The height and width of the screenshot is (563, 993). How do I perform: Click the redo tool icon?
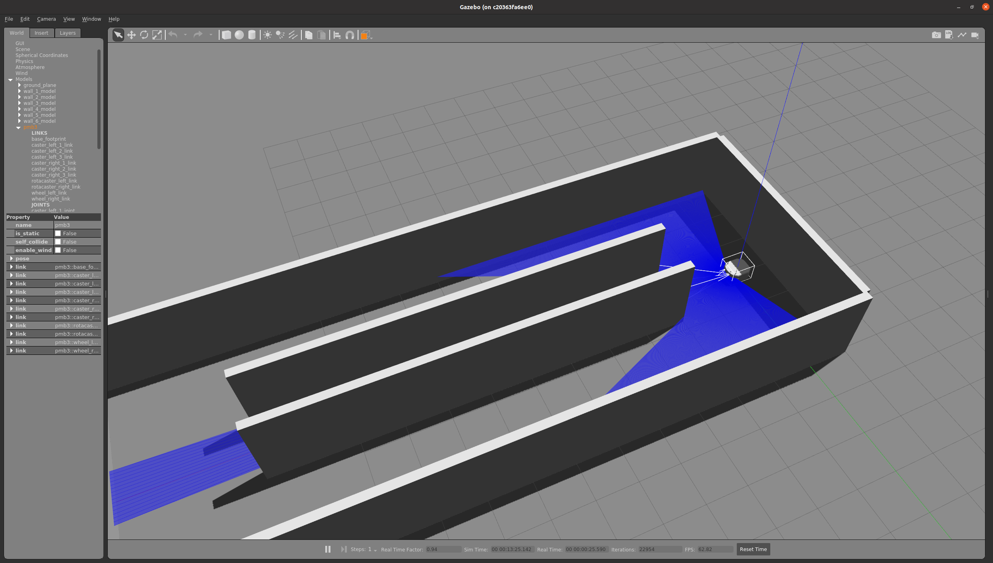click(x=198, y=35)
